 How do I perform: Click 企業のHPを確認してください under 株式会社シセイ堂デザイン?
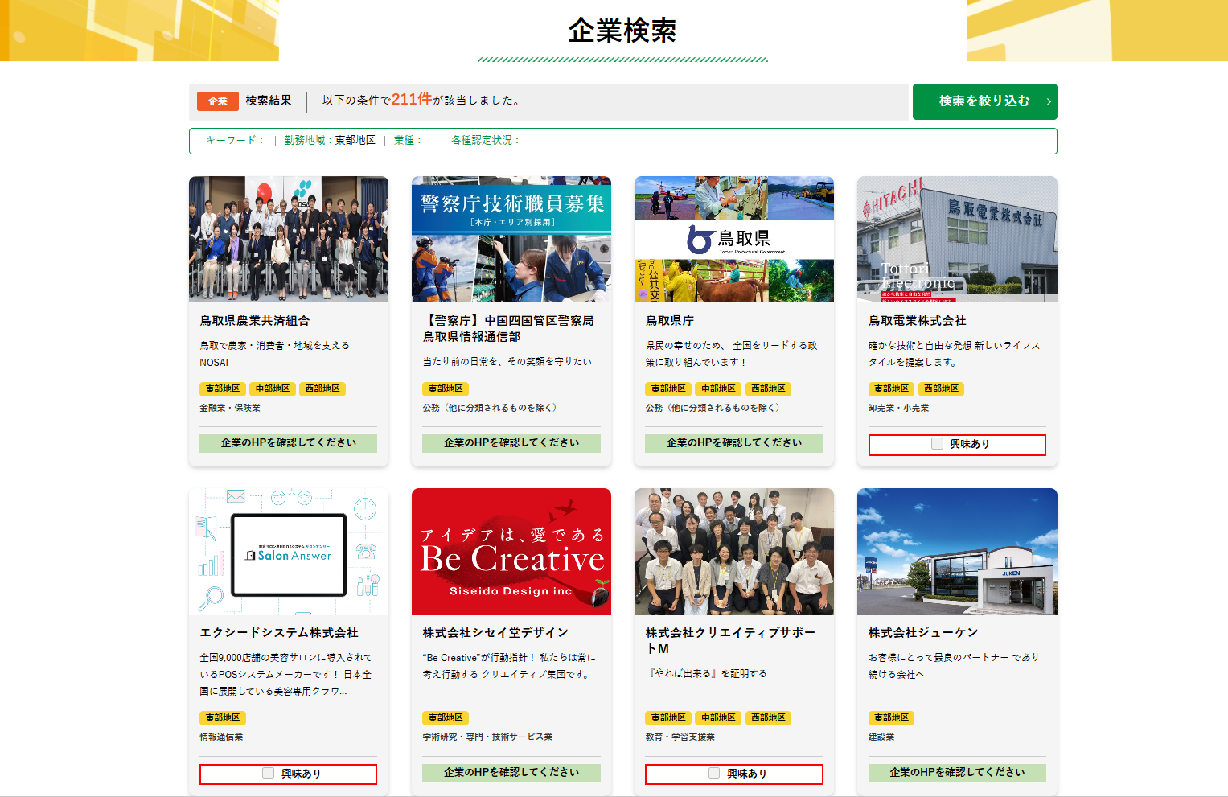coord(511,773)
